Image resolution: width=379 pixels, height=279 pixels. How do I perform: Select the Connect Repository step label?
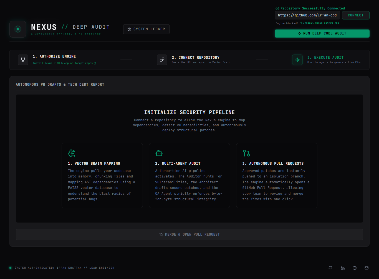(x=196, y=58)
